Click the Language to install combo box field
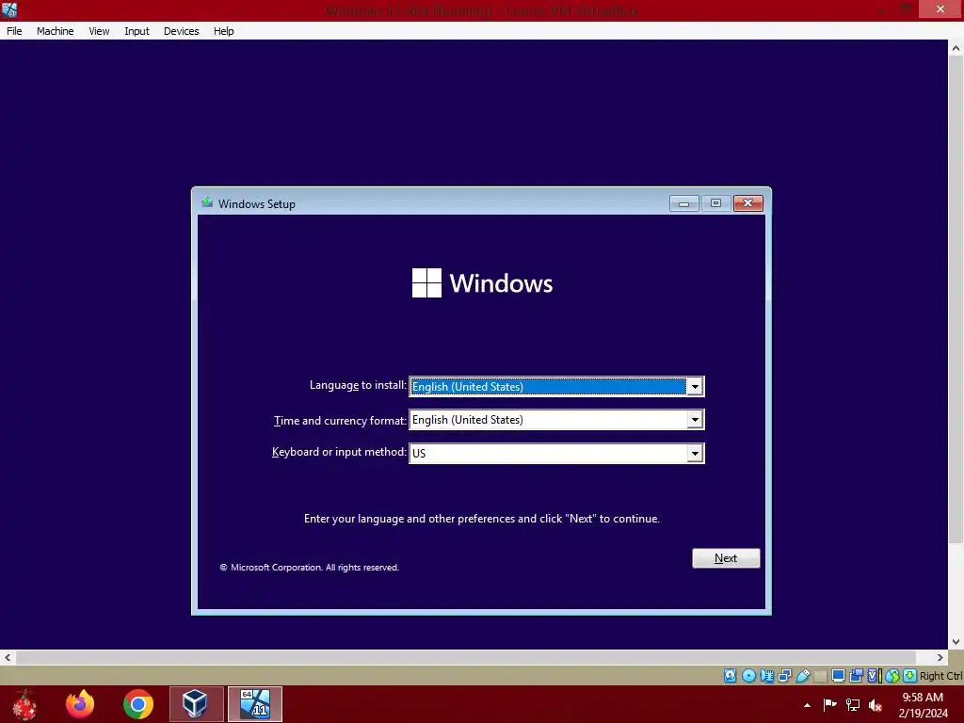Image resolution: width=964 pixels, height=723 pixels. 556,387
